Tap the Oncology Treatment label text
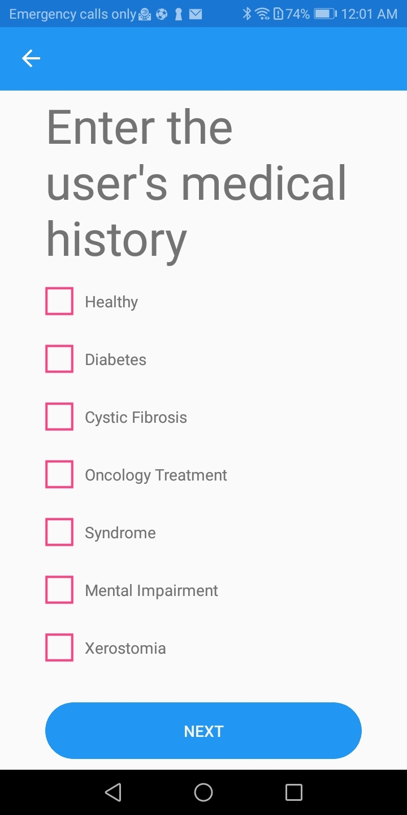Viewport: 407px width, 815px height. tap(156, 475)
